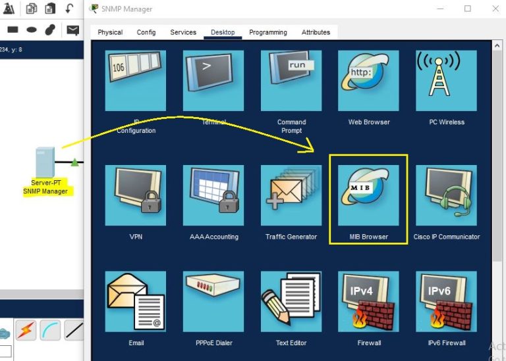The image size is (506, 361).
Task: Select the console cable connection type
Action: coord(50,330)
